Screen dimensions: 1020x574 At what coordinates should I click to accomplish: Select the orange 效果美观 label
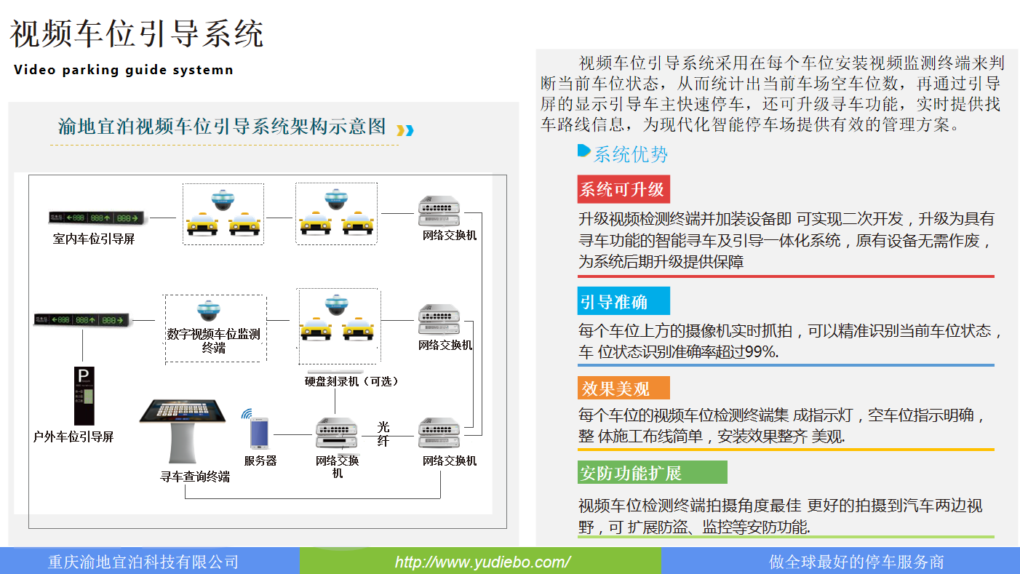pyautogui.click(x=623, y=388)
